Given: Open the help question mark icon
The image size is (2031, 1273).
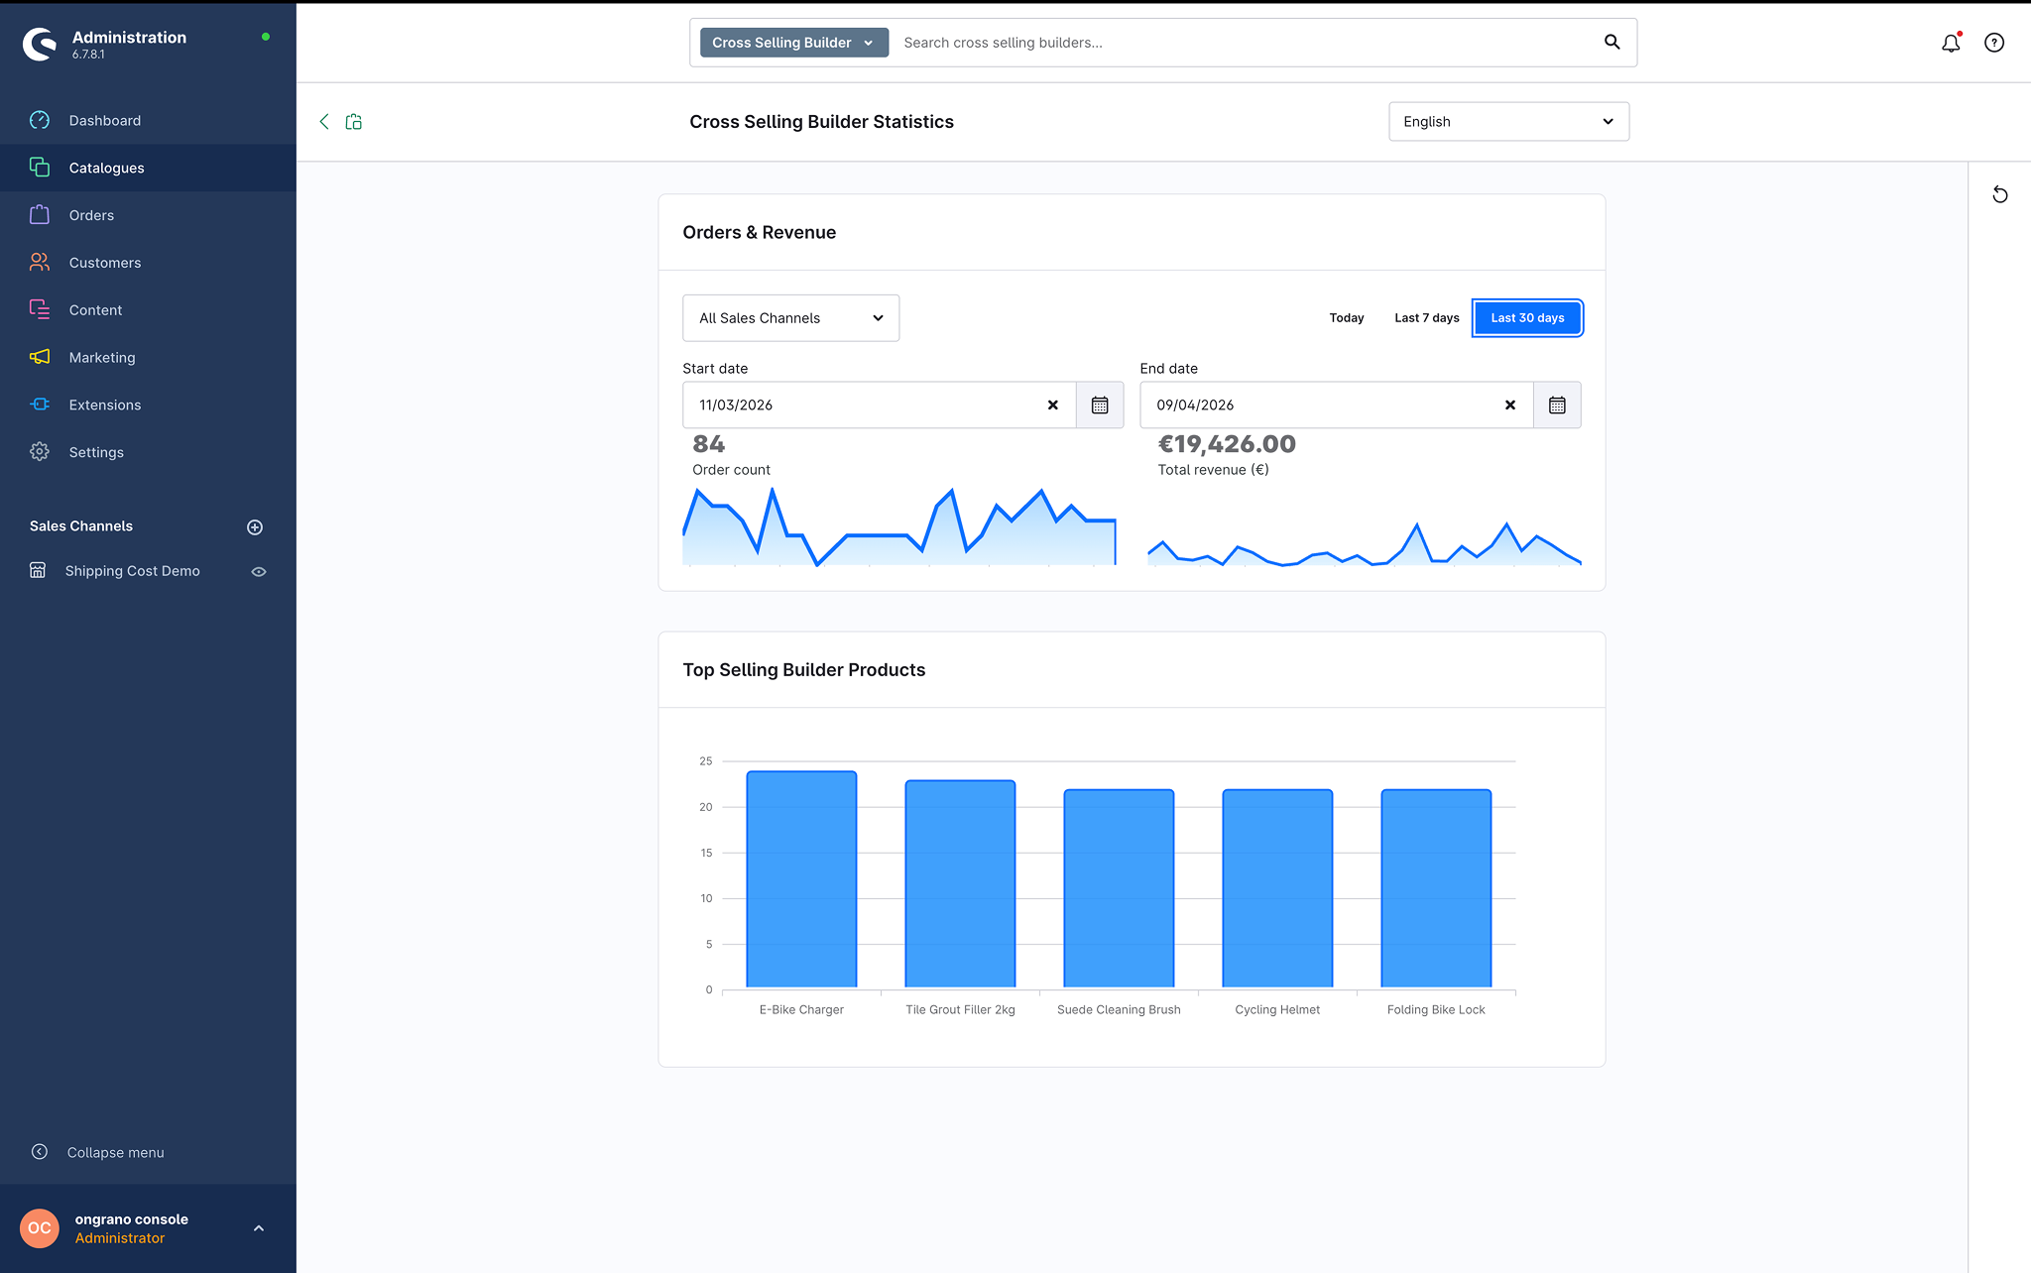Looking at the screenshot, I should (x=1994, y=43).
